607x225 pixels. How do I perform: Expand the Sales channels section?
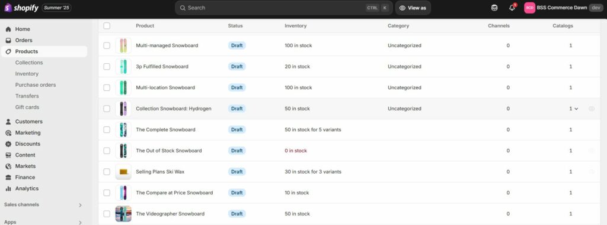(81, 205)
